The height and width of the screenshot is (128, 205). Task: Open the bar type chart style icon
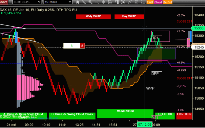(77, 2)
